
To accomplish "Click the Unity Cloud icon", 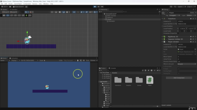I will click(10, 7).
